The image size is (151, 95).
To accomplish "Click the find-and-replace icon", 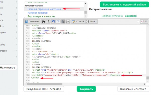I will 48,21.
